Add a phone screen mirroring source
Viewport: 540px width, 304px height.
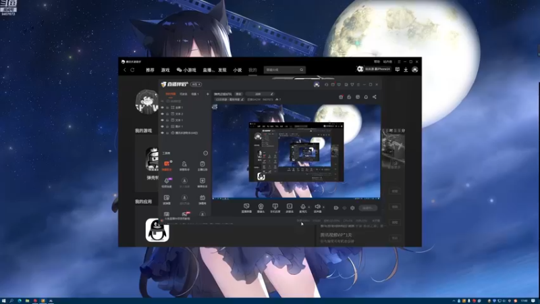(275, 208)
